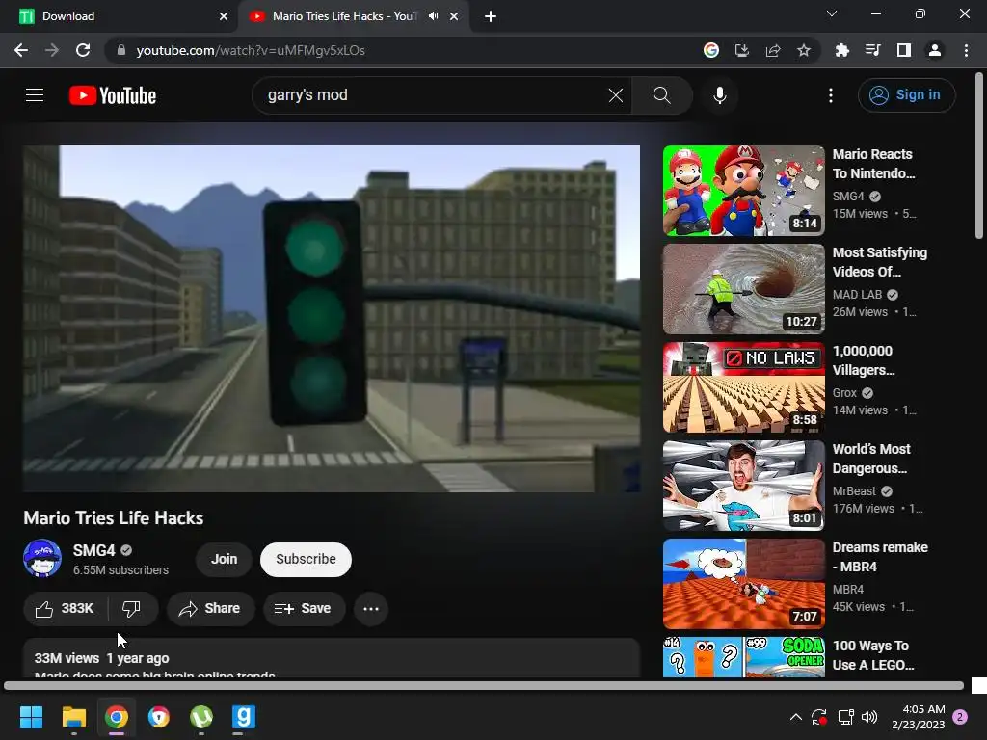Dislike the video
987x740 pixels.
click(131, 609)
